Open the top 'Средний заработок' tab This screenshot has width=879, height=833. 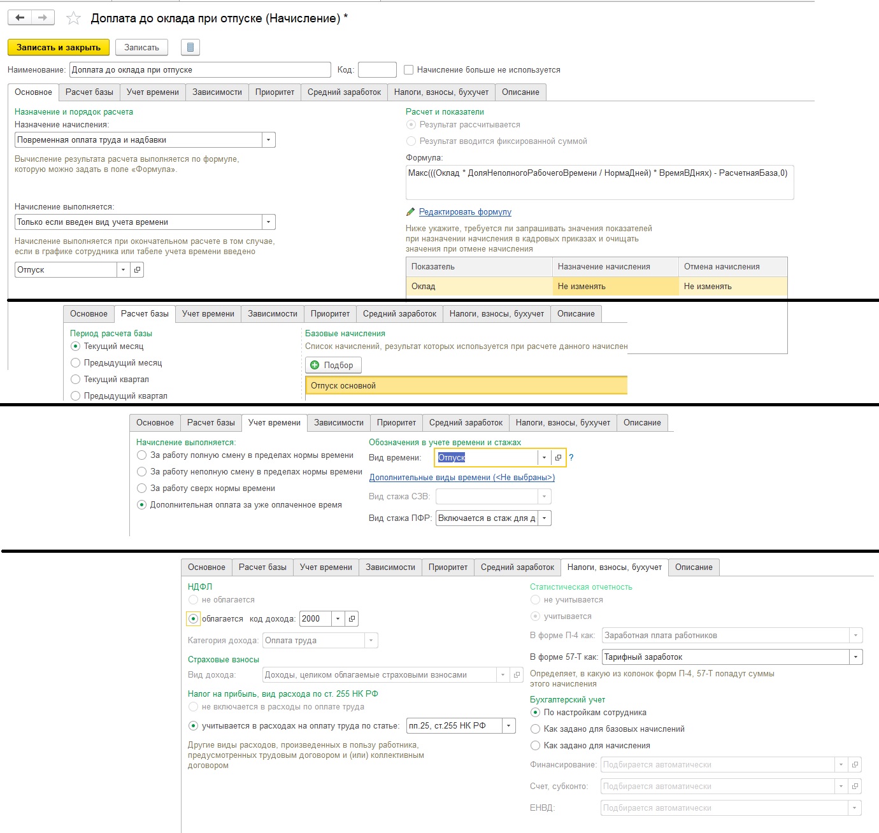coord(344,92)
